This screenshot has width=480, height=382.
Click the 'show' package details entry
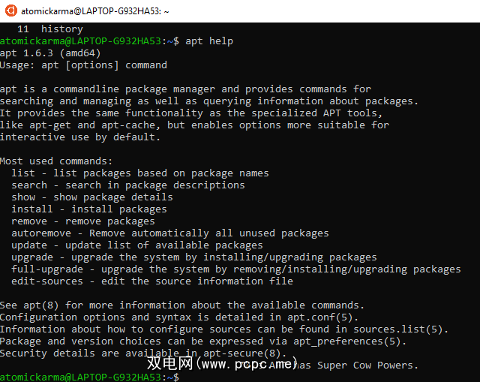tap(23, 197)
